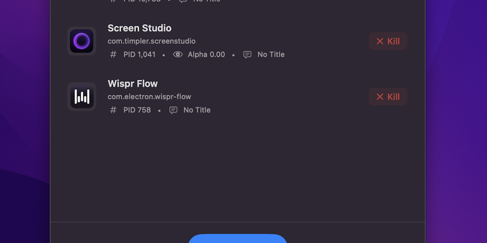Click No Title text in Screen Studio row

click(x=271, y=55)
